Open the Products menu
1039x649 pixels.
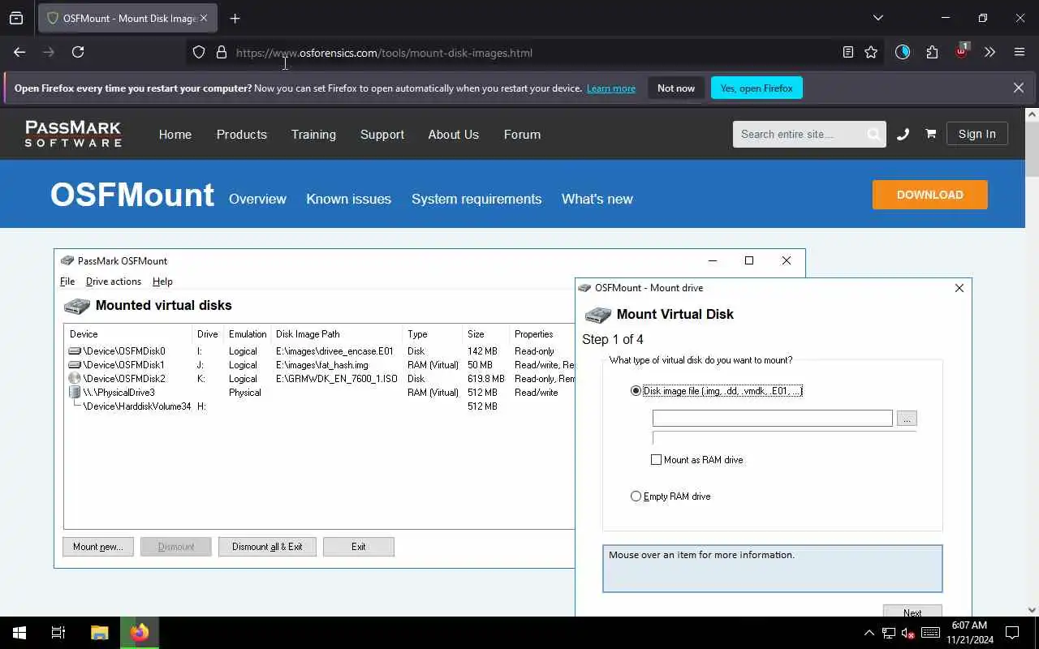[242, 135]
